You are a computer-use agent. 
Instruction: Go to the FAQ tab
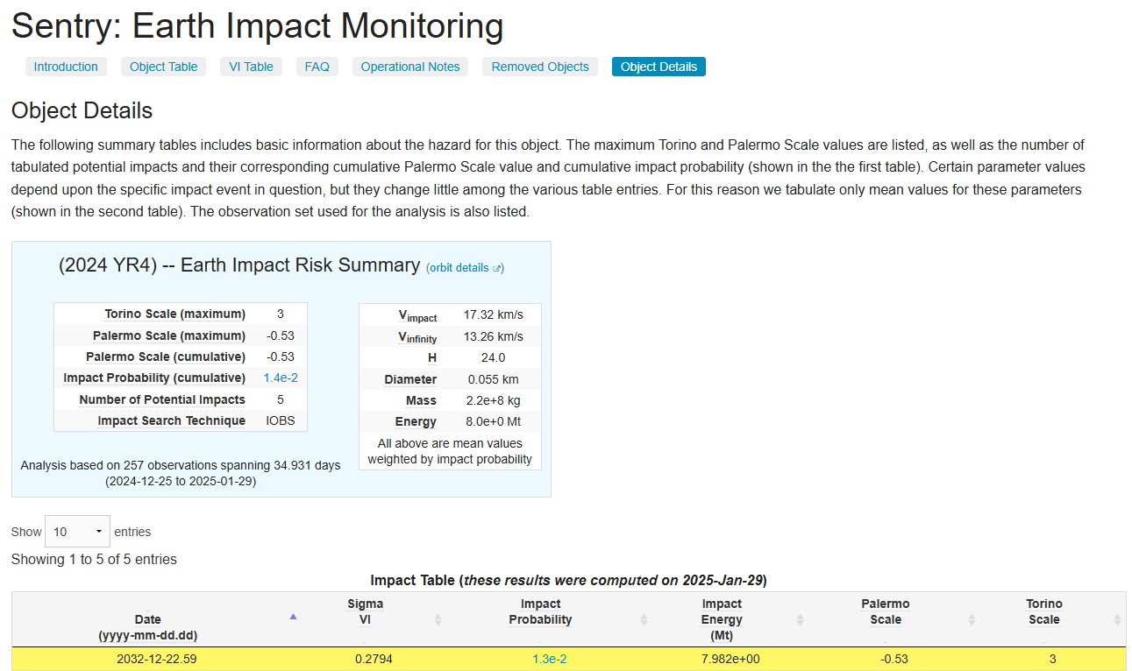click(317, 67)
